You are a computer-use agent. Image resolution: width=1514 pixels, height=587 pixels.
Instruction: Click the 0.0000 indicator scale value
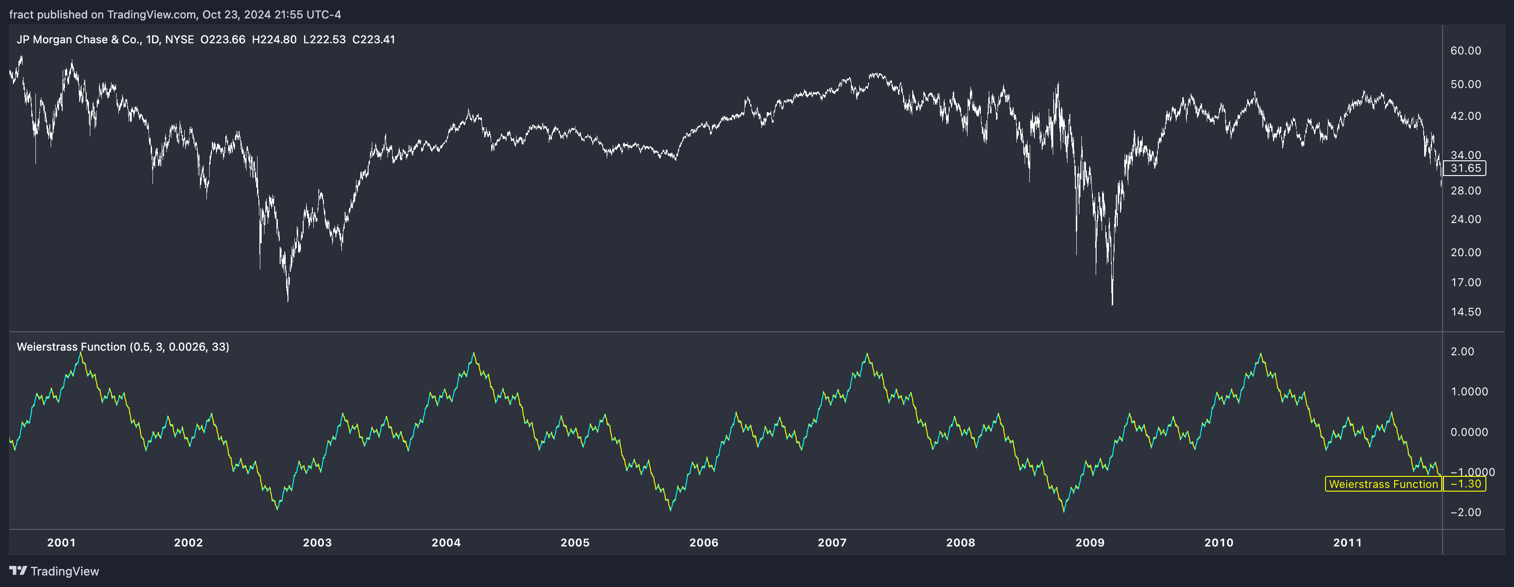click(1469, 432)
